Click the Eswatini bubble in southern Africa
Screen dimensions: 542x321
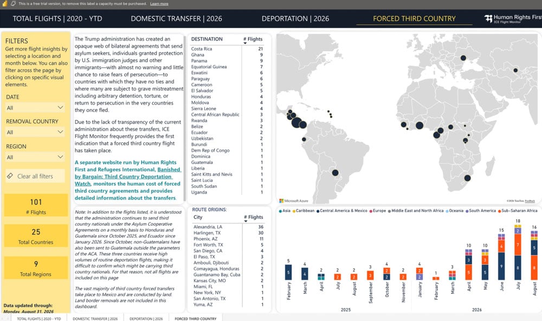point(467,178)
